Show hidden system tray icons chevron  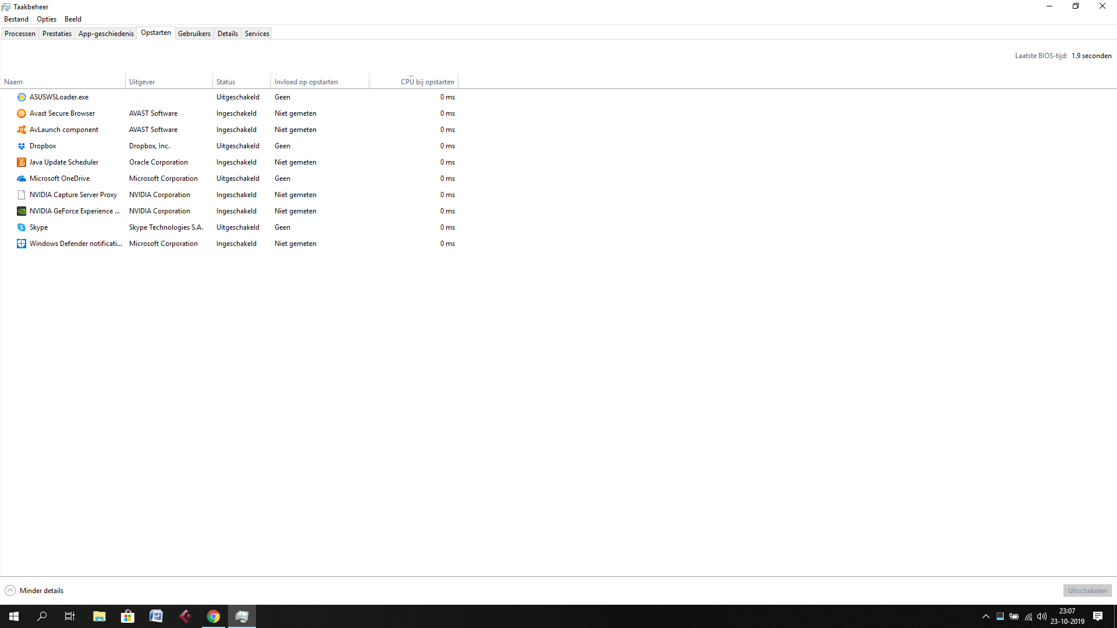986,616
